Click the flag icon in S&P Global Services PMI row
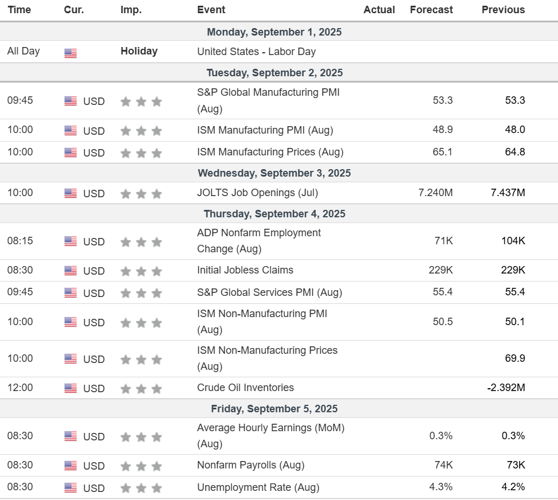The height and width of the screenshot is (500, 558). [71, 293]
